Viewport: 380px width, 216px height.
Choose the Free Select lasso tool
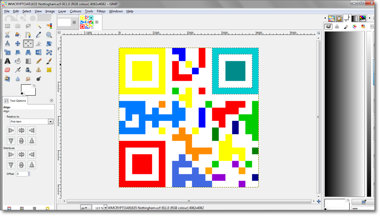point(28,26)
